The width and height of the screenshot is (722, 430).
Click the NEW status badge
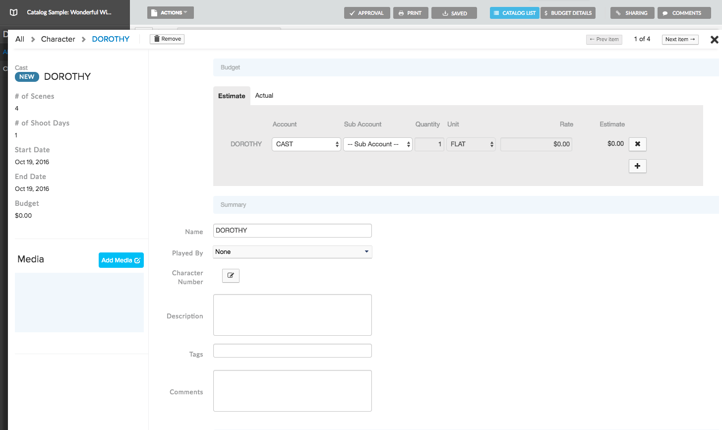point(27,77)
